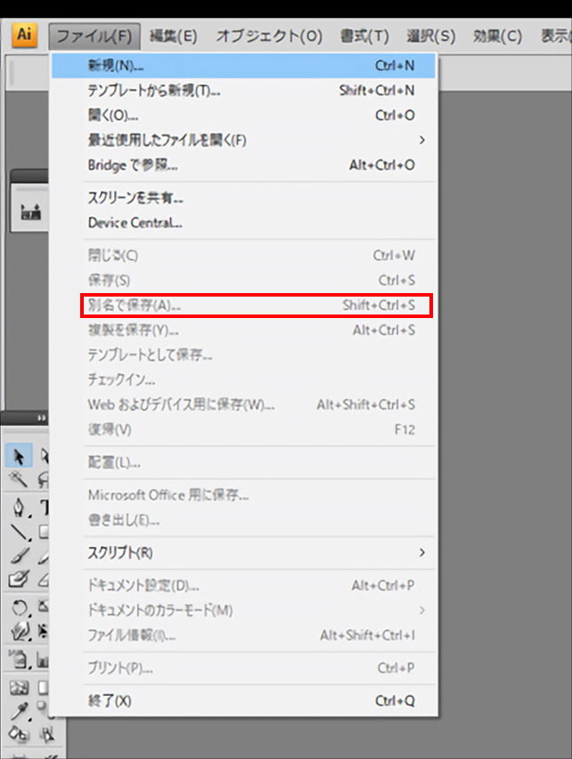Select the Blob Brush tool
Image resolution: width=572 pixels, height=759 pixels.
point(20,579)
